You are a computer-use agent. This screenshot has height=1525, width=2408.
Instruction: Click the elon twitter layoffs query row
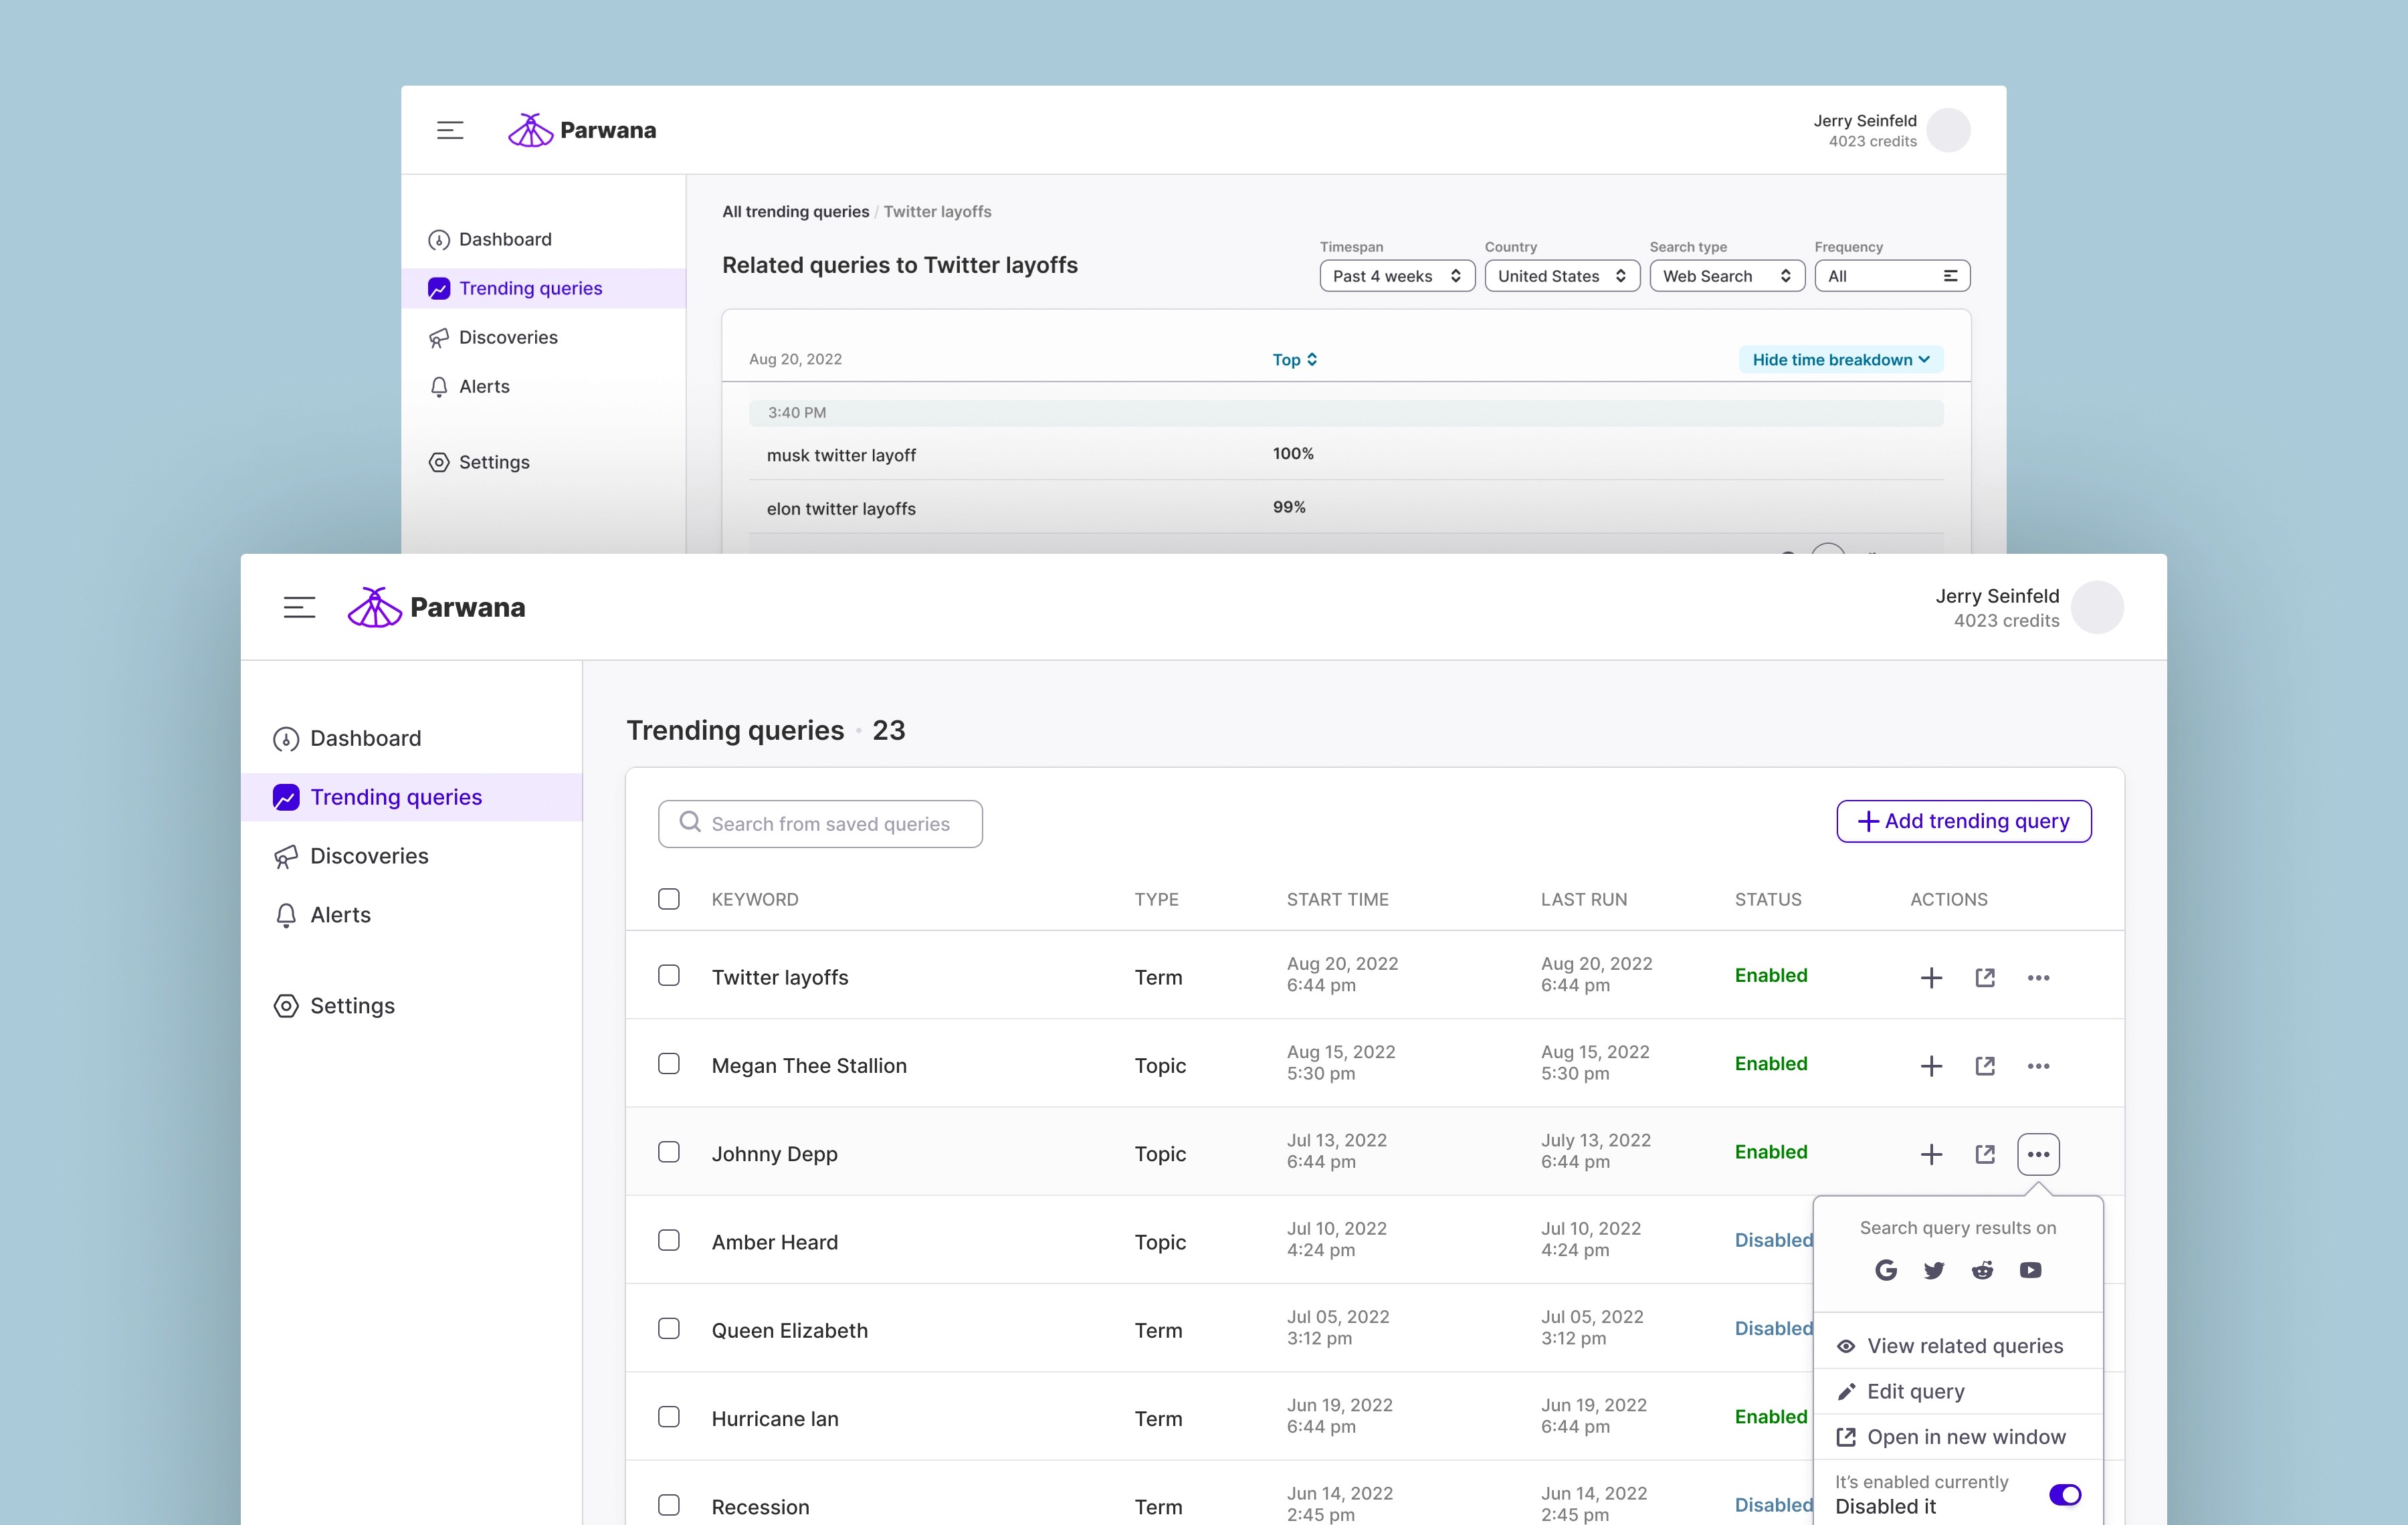[1346, 507]
